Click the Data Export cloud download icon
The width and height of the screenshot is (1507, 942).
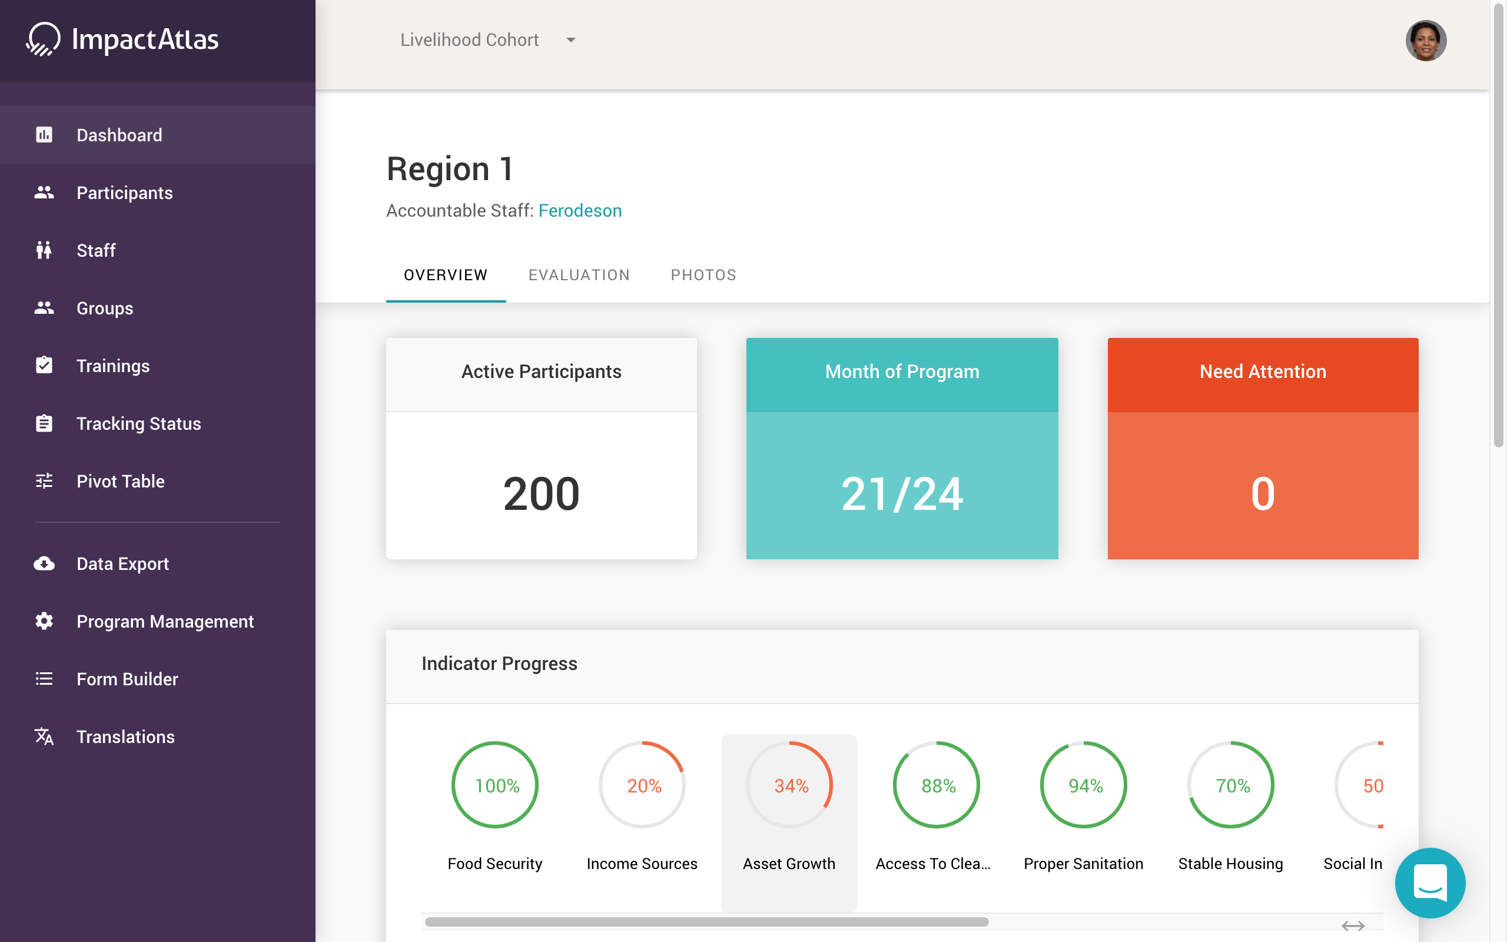[x=44, y=564]
